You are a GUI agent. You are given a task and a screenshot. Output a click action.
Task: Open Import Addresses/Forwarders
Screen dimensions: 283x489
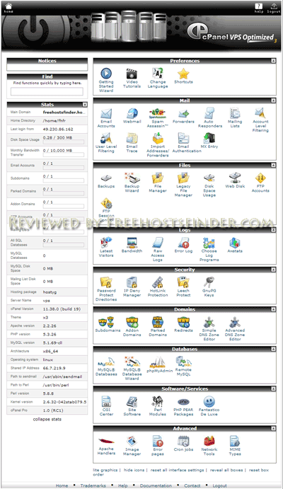158,145
